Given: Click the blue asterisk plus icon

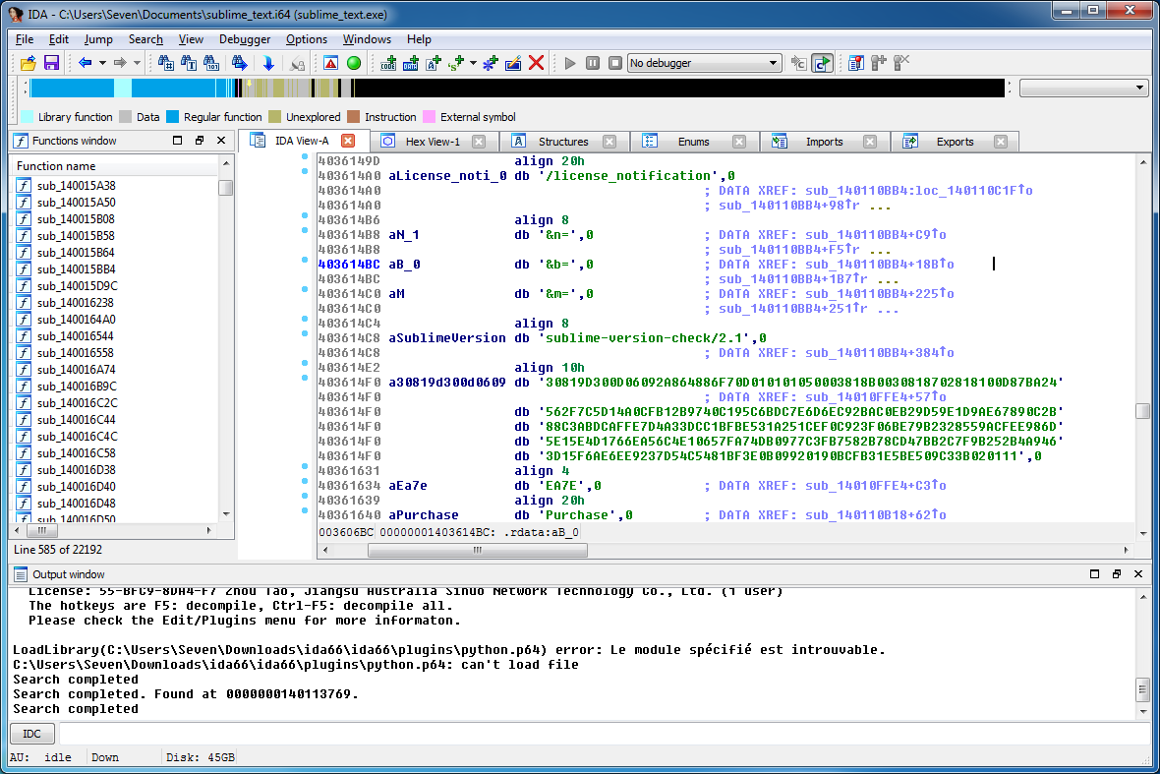Looking at the screenshot, I should 490,63.
